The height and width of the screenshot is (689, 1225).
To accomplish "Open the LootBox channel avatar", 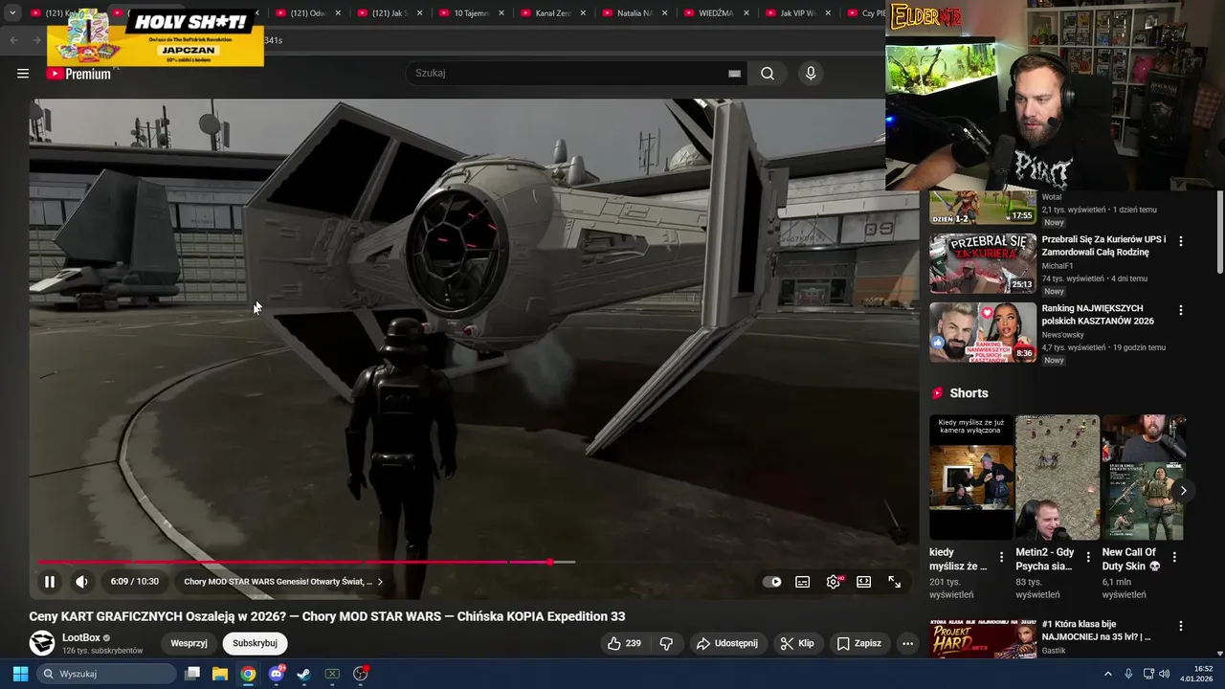I will 42,643.
